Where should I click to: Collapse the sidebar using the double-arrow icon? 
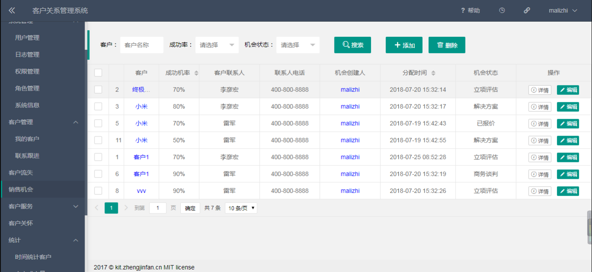12,10
